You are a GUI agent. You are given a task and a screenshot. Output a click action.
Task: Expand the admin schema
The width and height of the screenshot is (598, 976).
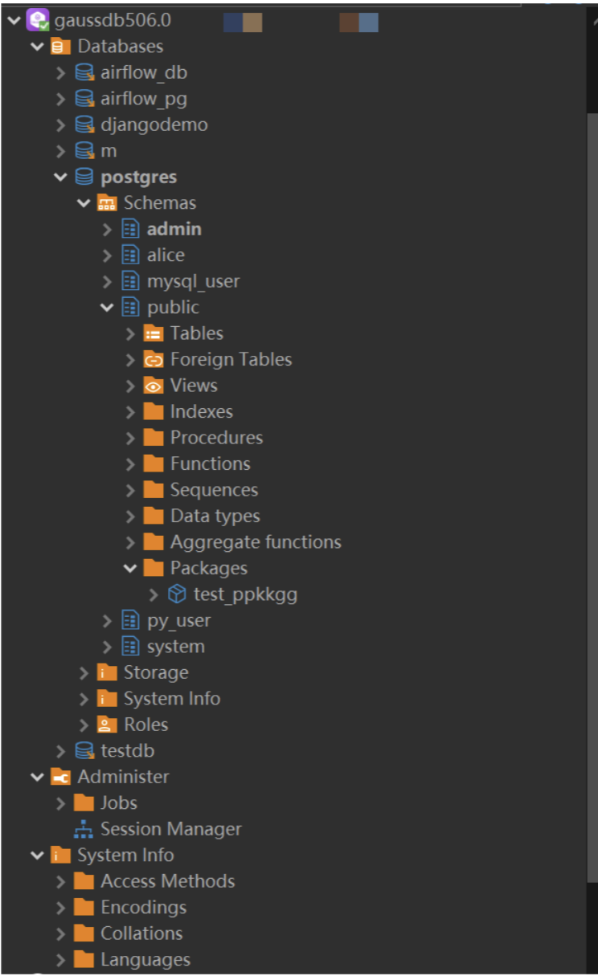coord(107,229)
